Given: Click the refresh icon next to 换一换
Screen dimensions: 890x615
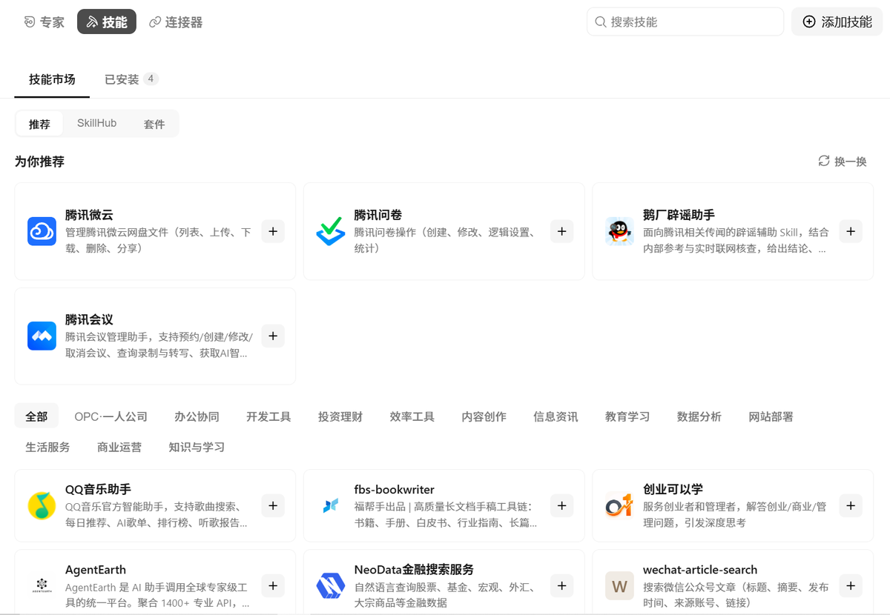Looking at the screenshot, I should 824,161.
